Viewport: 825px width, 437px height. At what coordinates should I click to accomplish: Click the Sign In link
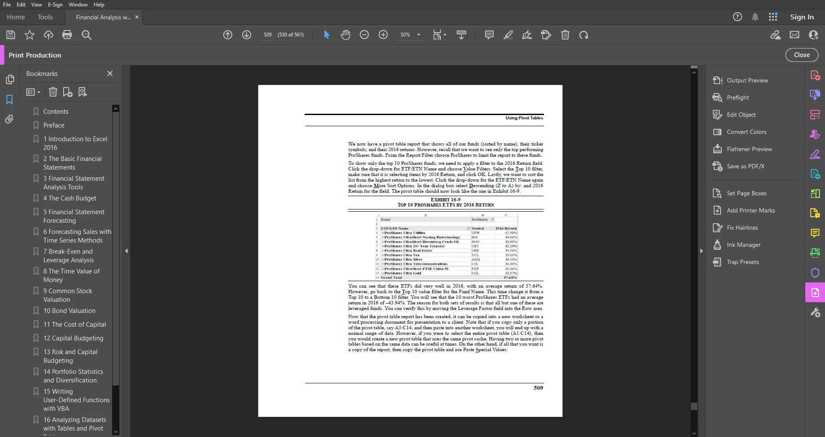coord(802,17)
